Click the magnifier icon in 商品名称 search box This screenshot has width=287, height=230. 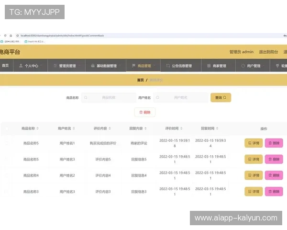point(86,98)
